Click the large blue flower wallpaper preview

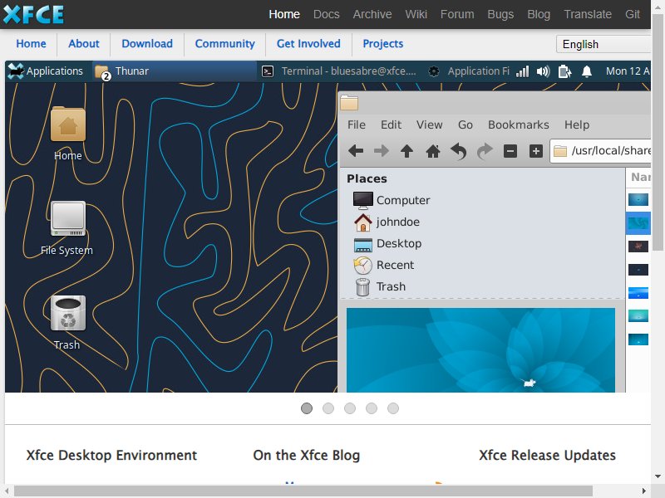(480, 350)
